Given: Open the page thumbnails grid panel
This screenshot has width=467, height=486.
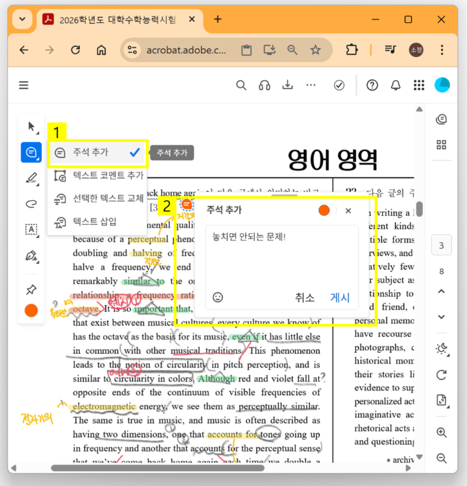Looking at the screenshot, I should tap(441, 145).
